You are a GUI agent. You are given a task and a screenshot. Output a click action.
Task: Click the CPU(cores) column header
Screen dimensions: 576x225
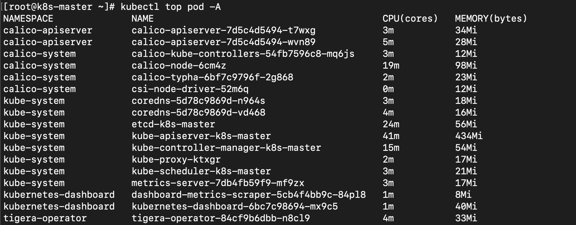pos(410,19)
